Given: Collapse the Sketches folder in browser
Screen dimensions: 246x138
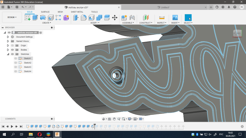Looking at the screenshot, I should tap(8, 54).
